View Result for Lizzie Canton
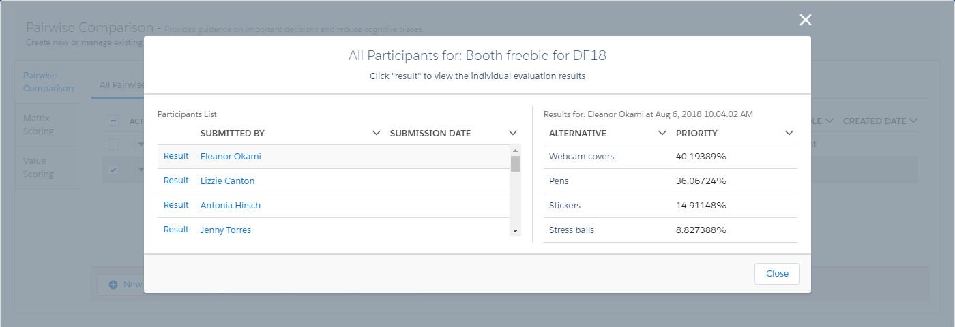This screenshot has height=327, width=955. (176, 181)
